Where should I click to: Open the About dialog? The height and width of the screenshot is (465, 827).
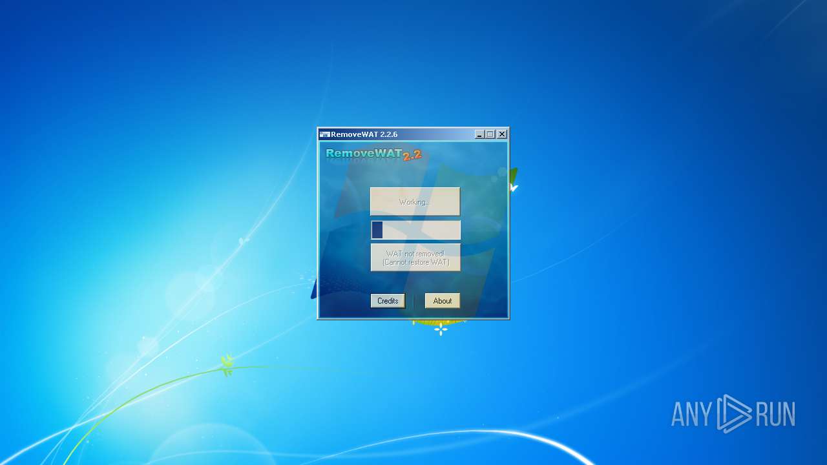pos(443,301)
